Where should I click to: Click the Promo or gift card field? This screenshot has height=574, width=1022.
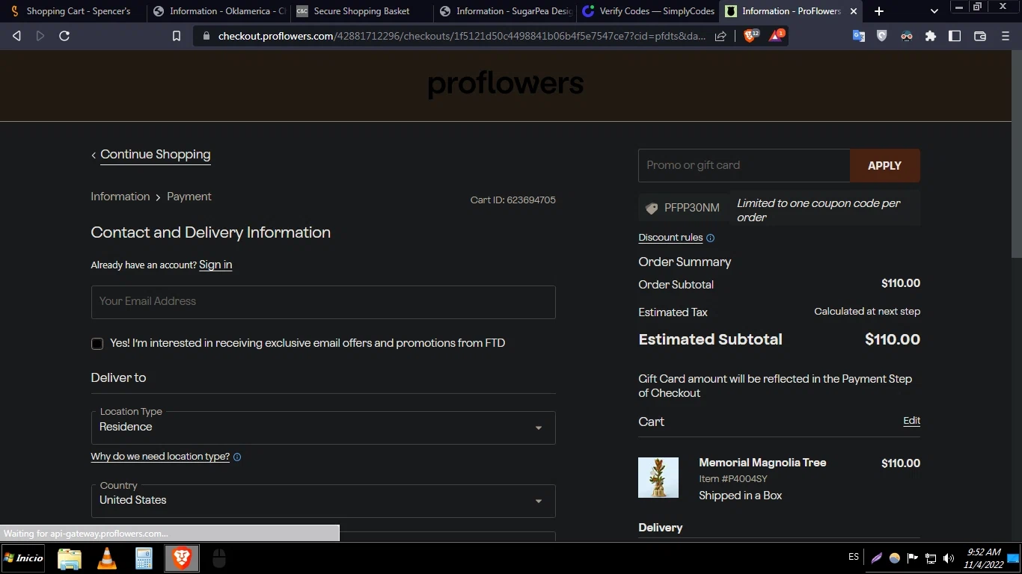pos(744,166)
